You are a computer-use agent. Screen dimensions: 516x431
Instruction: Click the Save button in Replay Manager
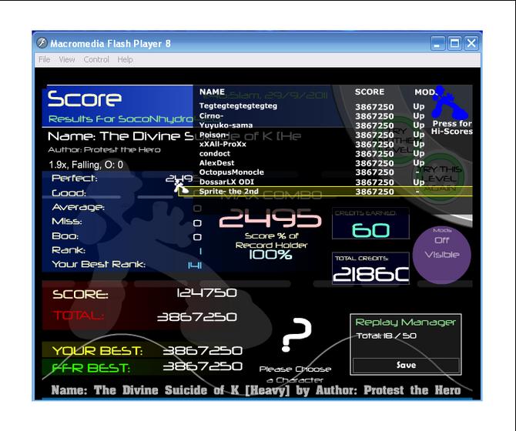point(406,366)
